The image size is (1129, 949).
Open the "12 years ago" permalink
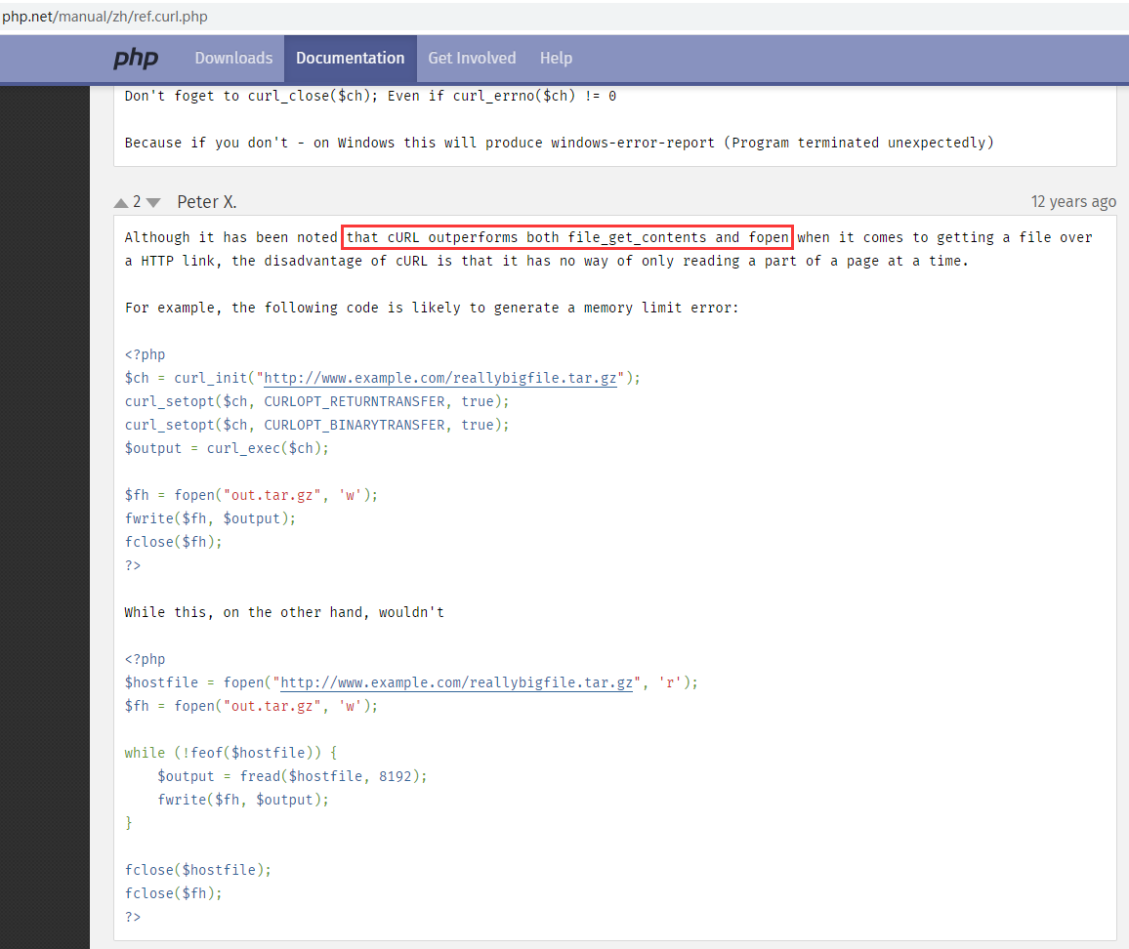(1072, 202)
